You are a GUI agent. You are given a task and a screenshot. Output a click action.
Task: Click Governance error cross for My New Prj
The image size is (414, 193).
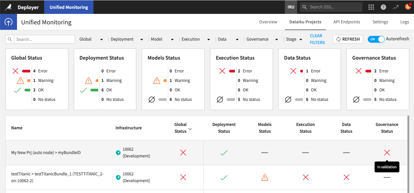click(387, 153)
